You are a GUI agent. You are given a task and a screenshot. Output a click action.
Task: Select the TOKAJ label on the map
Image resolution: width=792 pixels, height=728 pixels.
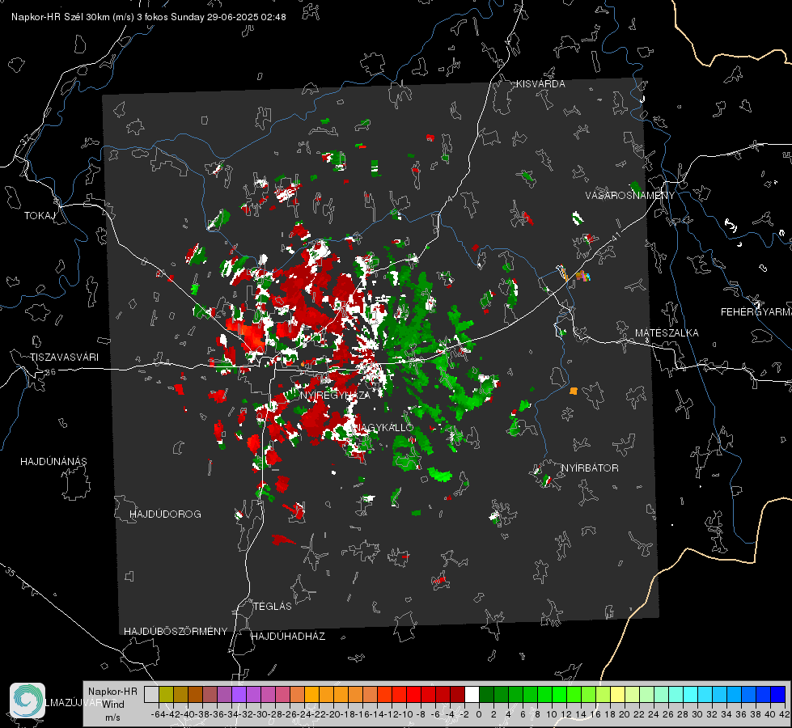coord(40,216)
